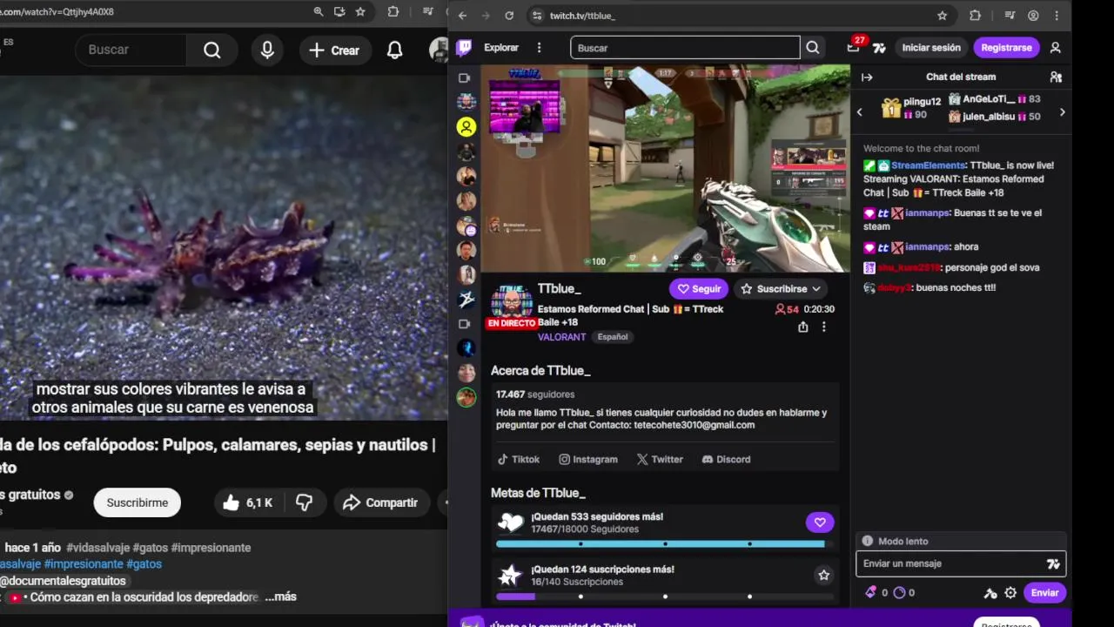The height and width of the screenshot is (627, 1114).
Task: Toggle the heart button on followers goal
Action: [x=820, y=522]
